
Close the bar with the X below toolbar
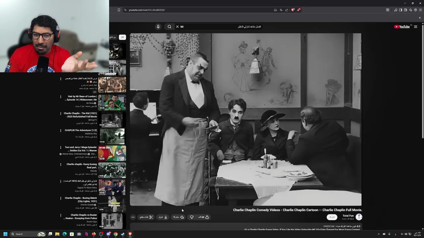point(420,18)
